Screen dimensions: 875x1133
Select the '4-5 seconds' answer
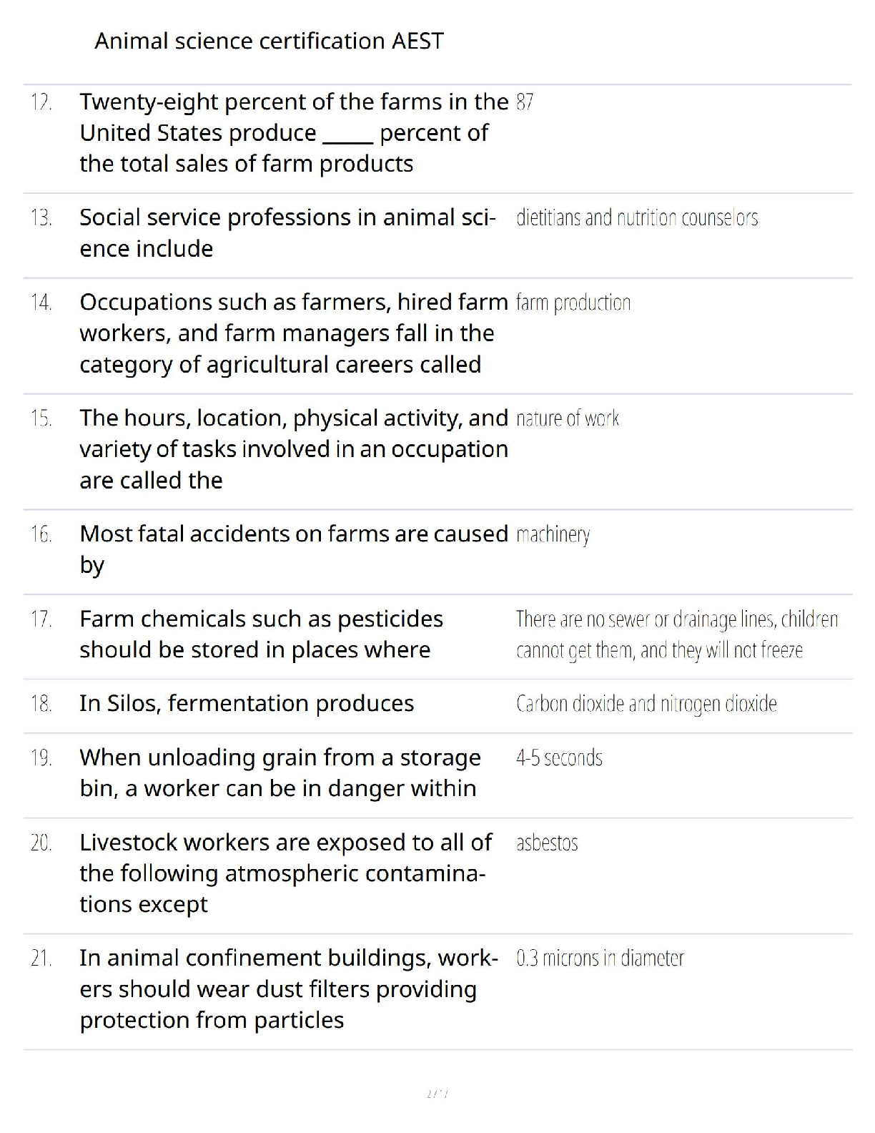pyautogui.click(x=559, y=757)
